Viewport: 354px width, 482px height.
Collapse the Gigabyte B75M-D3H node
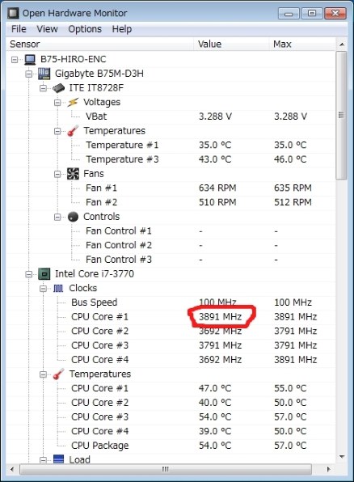(29, 74)
